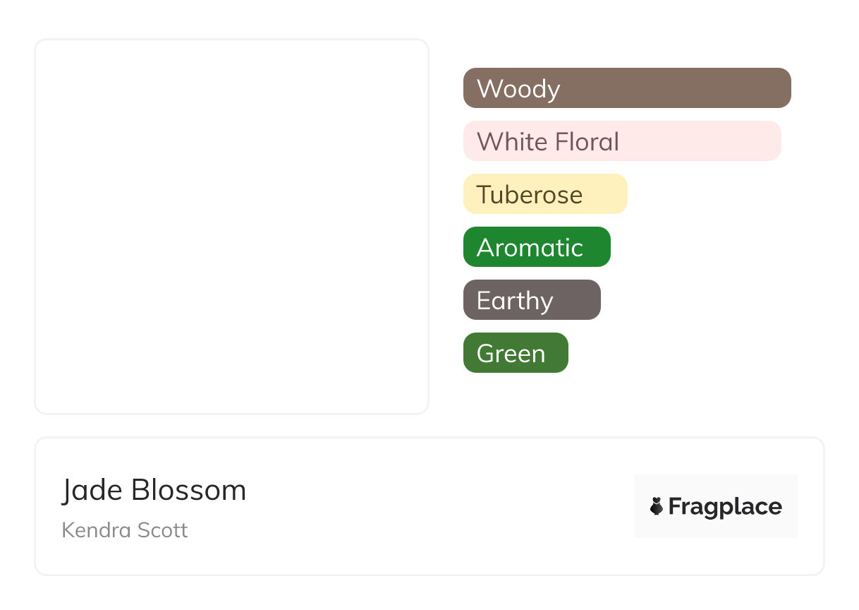Click the Fragplace wordmark text

click(x=725, y=506)
